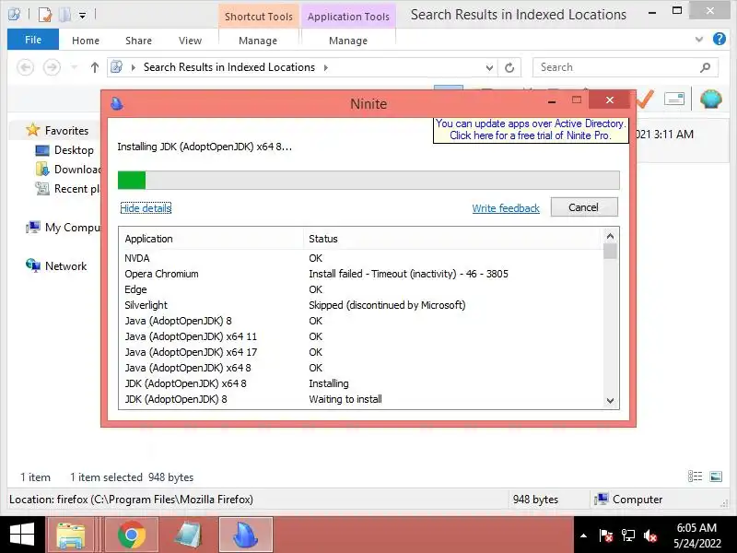Viewport: 737px width, 553px height.
Task: Switch to large icons view layout
Action: 716,477
